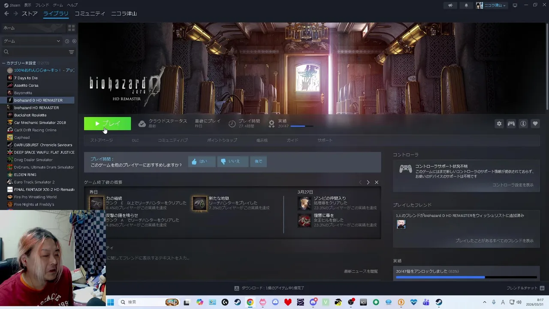549x309 pixels.
Task: Open the サポート link
Action: click(325, 140)
